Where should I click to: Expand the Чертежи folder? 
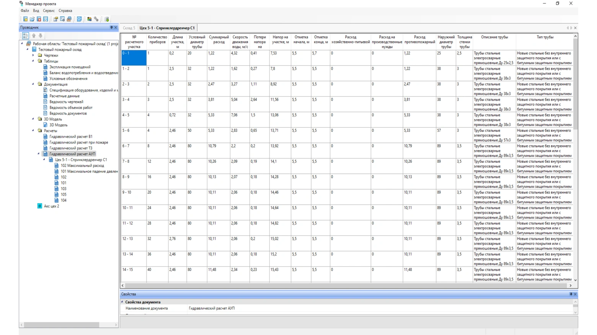33,55
